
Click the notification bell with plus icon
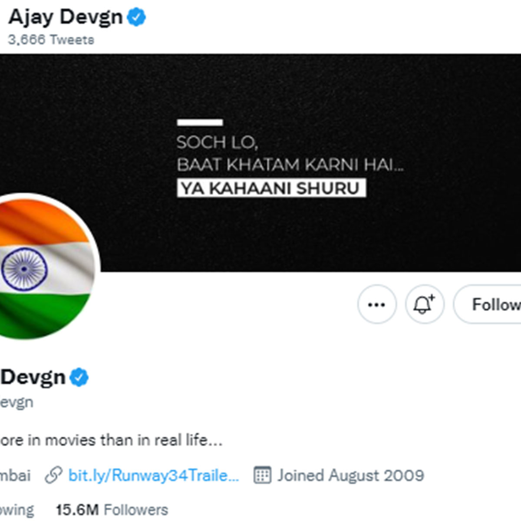coord(424,304)
